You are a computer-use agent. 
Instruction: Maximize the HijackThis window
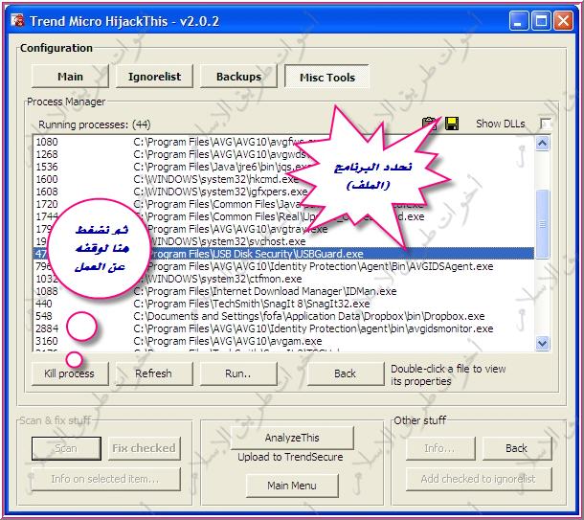541,20
